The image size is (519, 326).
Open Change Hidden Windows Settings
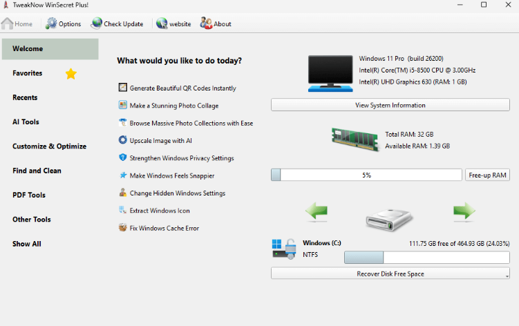point(178,193)
